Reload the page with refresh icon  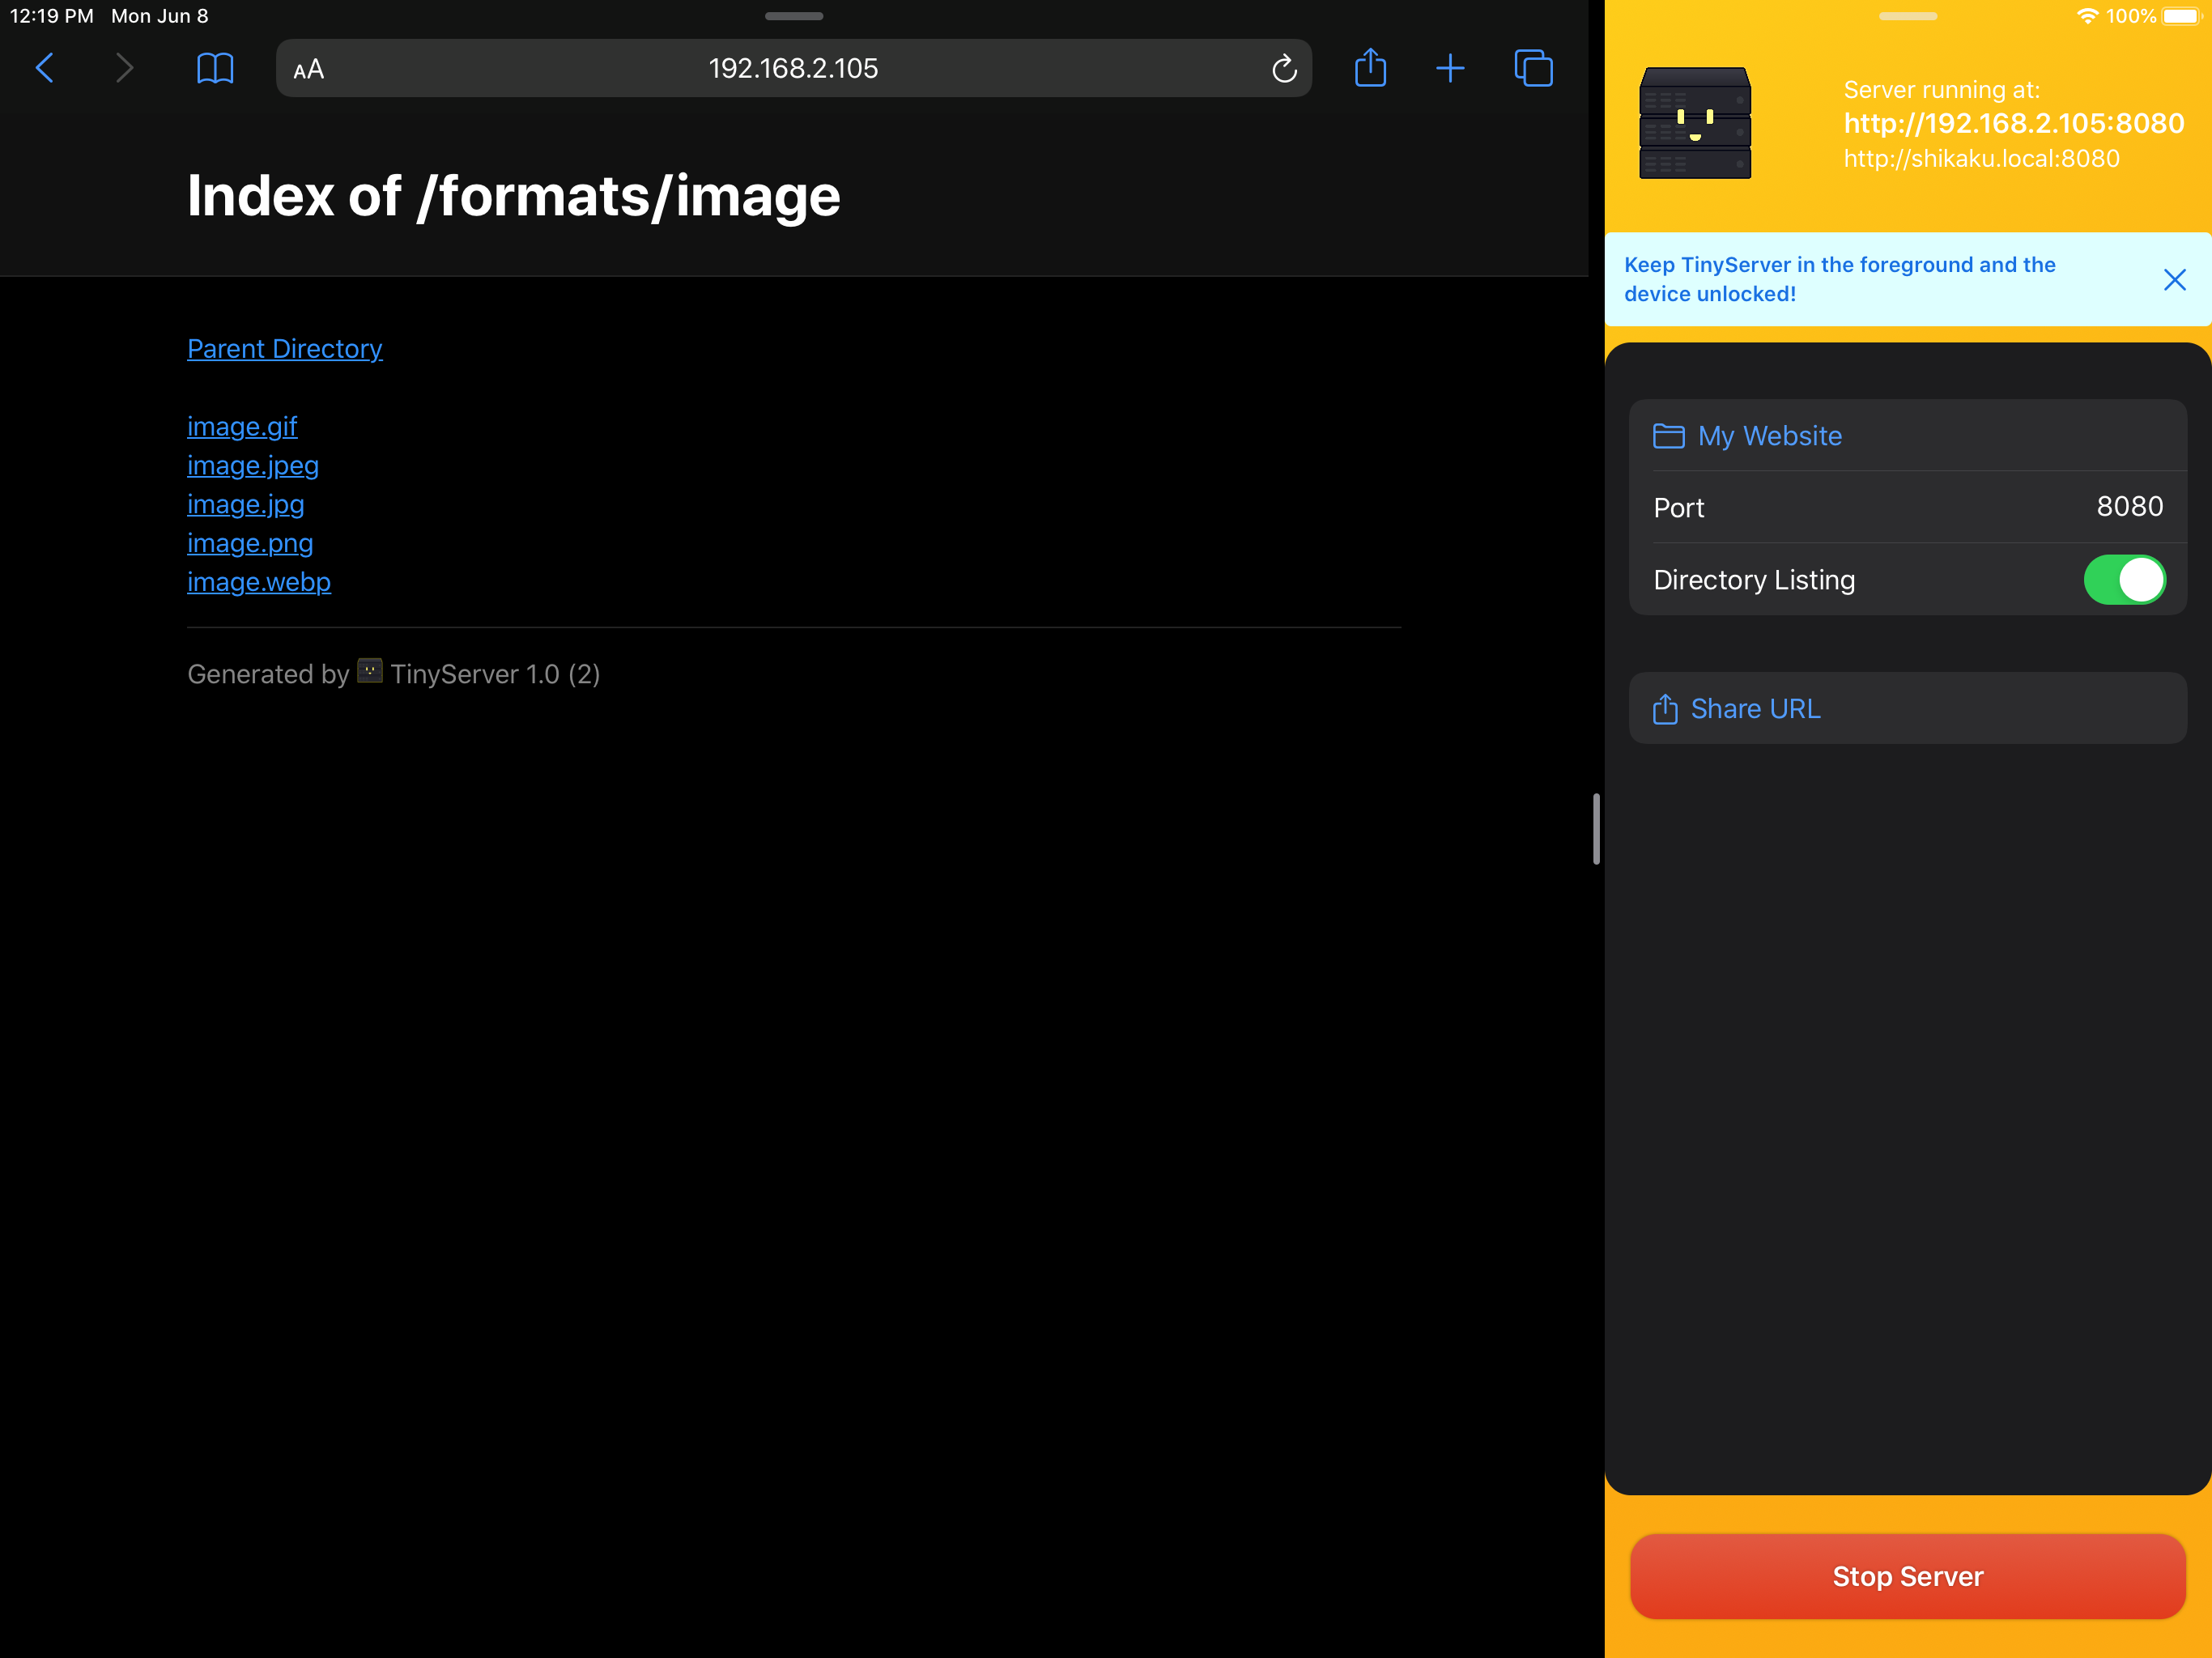(x=1284, y=69)
